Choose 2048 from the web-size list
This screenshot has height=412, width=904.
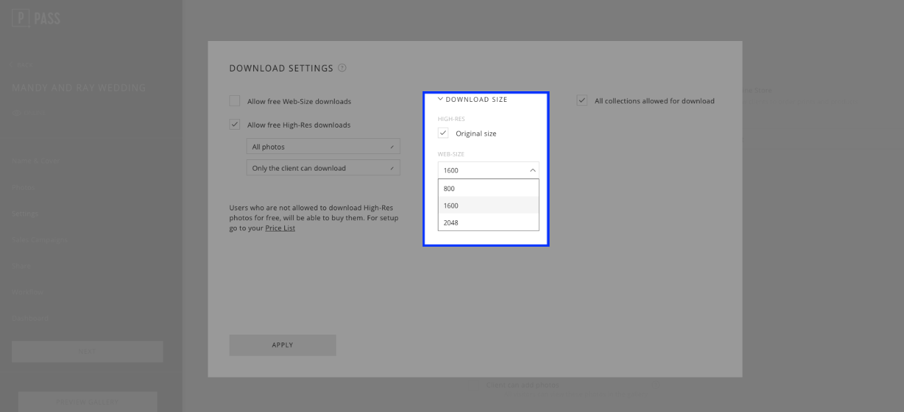488,222
